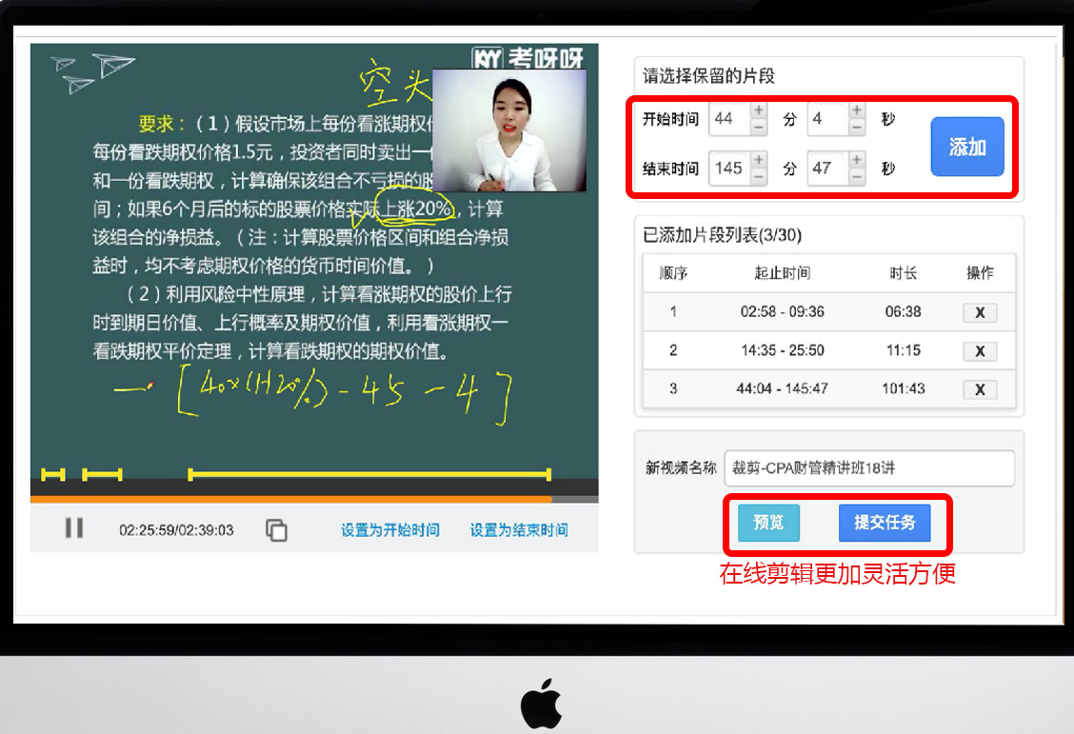Click the 预览 preview button
The height and width of the screenshot is (734, 1074).
pos(768,523)
